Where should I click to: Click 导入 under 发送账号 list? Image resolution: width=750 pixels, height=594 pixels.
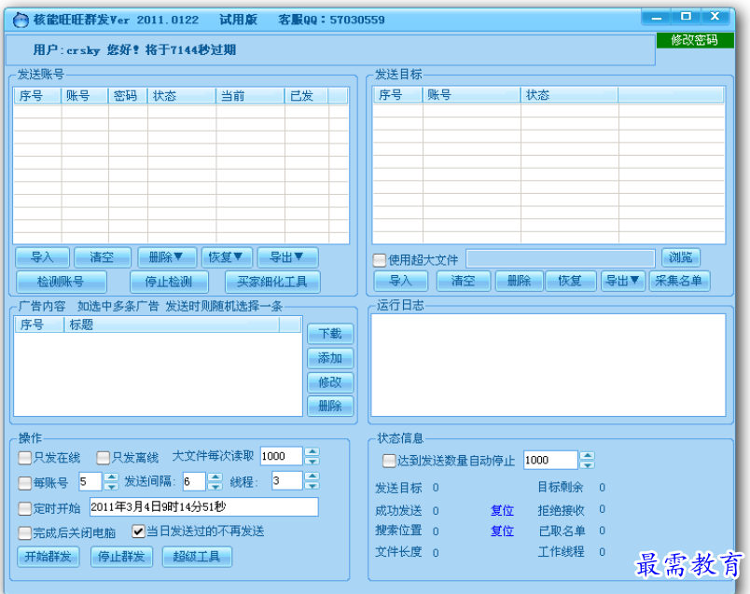tap(42, 257)
